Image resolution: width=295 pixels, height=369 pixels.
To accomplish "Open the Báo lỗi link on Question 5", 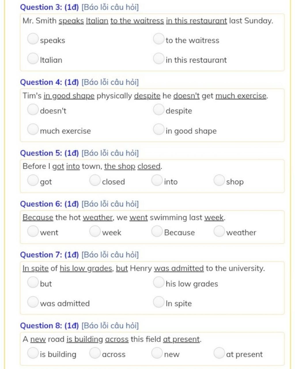I will point(110,153).
